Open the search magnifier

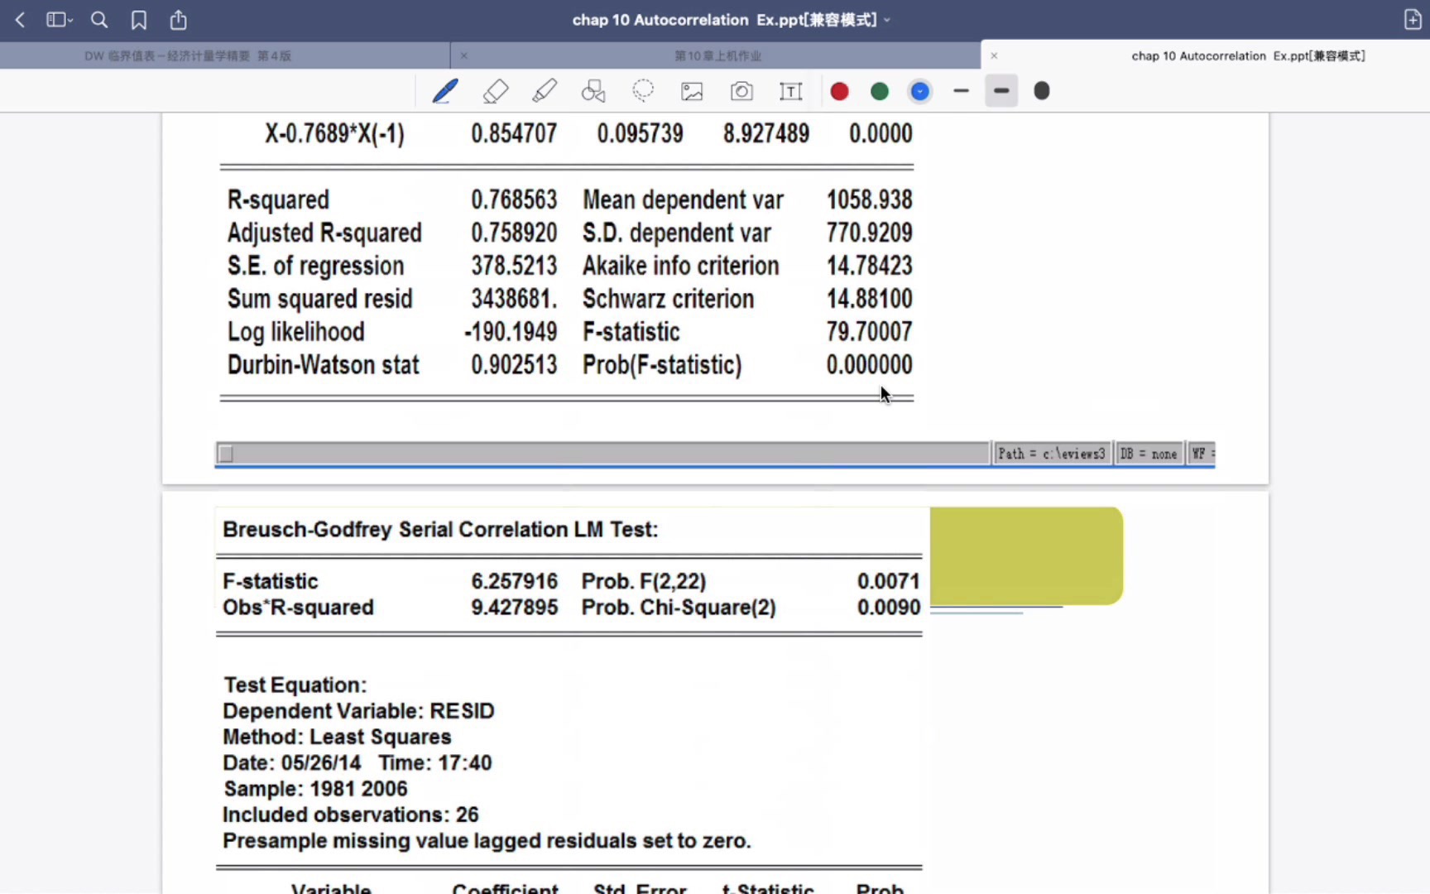click(99, 20)
